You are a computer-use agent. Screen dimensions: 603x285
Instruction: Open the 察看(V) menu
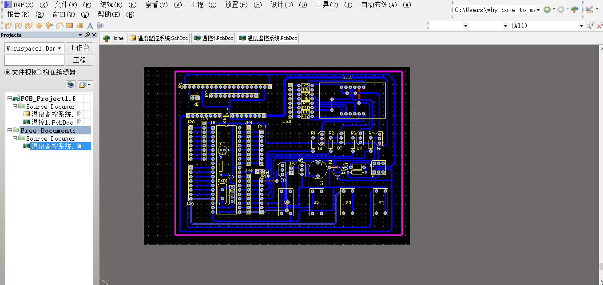(156, 5)
